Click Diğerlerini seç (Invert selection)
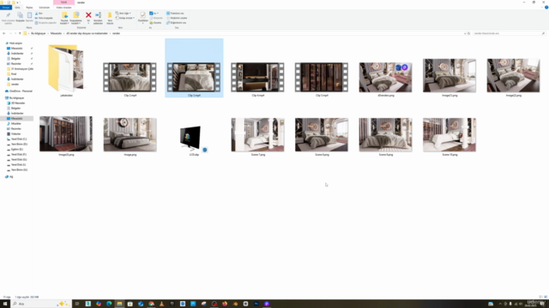The height and width of the screenshot is (308, 549). click(177, 23)
